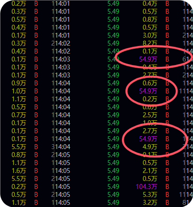Select the 0.6万 volume entry
This screenshot has width=193, height=207.
point(150,83)
